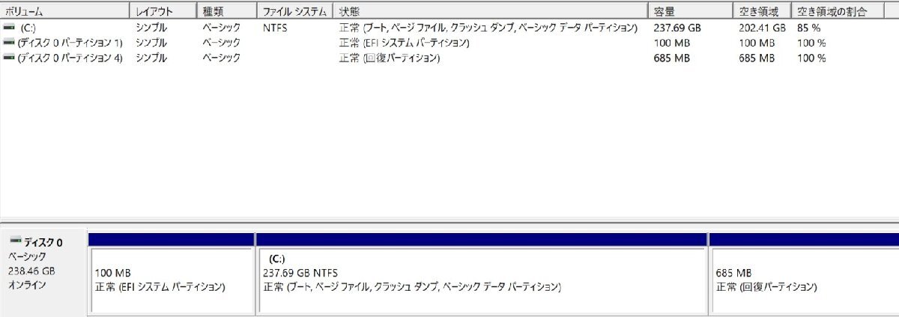Sort by the ボリューム column header
Screen dimensions: 899x317
[x=65, y=11]
